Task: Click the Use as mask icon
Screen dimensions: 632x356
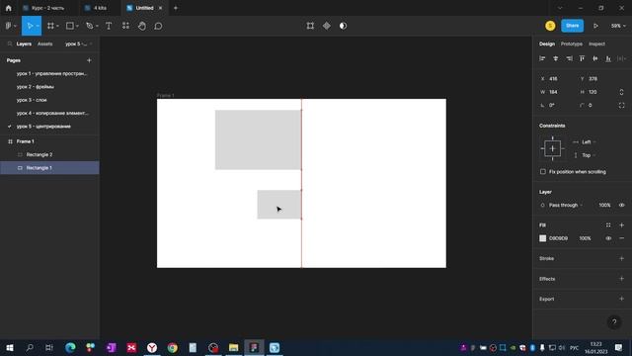Action: pyautogui.click(x=343, y=26)
